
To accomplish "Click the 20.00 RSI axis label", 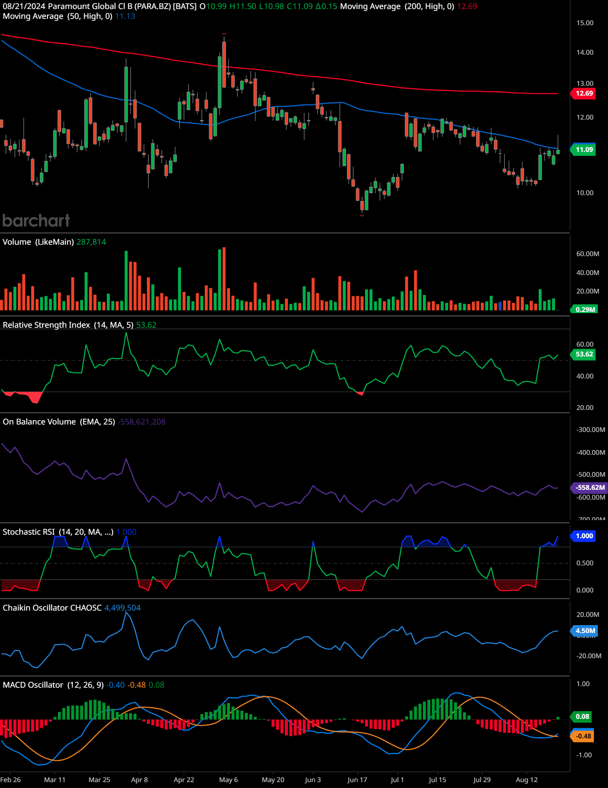I will 585,408.
